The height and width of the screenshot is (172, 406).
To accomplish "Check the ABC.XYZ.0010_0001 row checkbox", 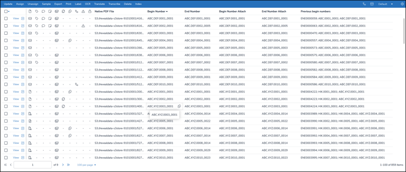I will 6,158.
